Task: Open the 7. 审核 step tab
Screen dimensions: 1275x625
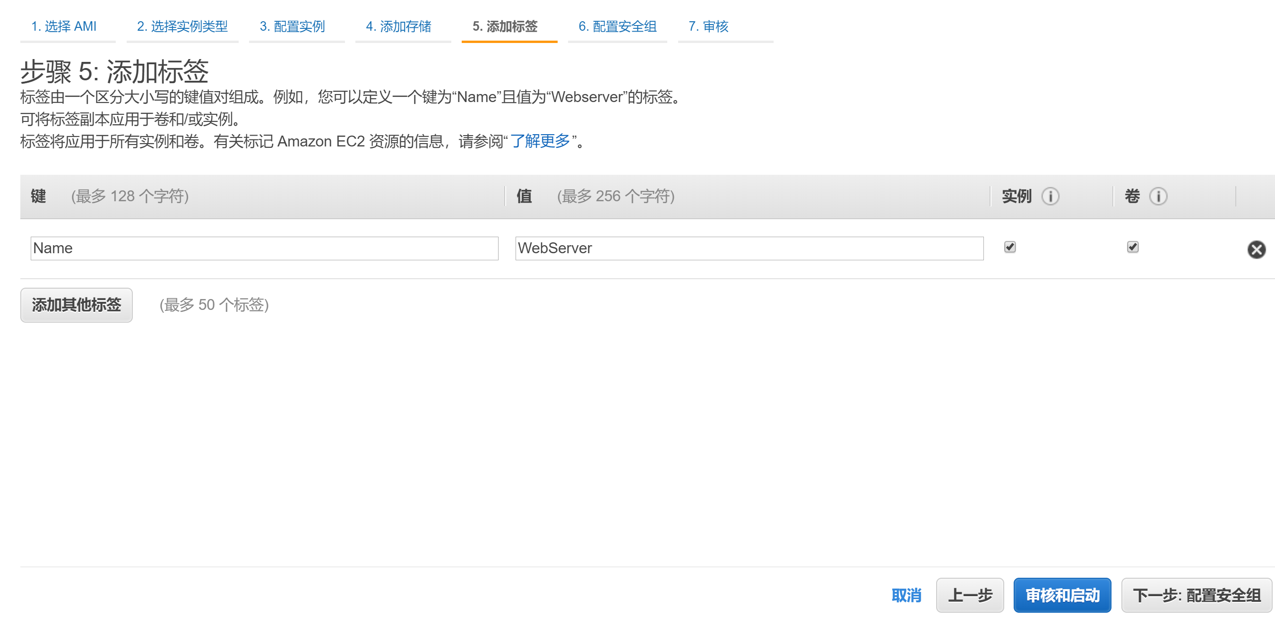Action: pyautogui.click(x=708, y=26)
